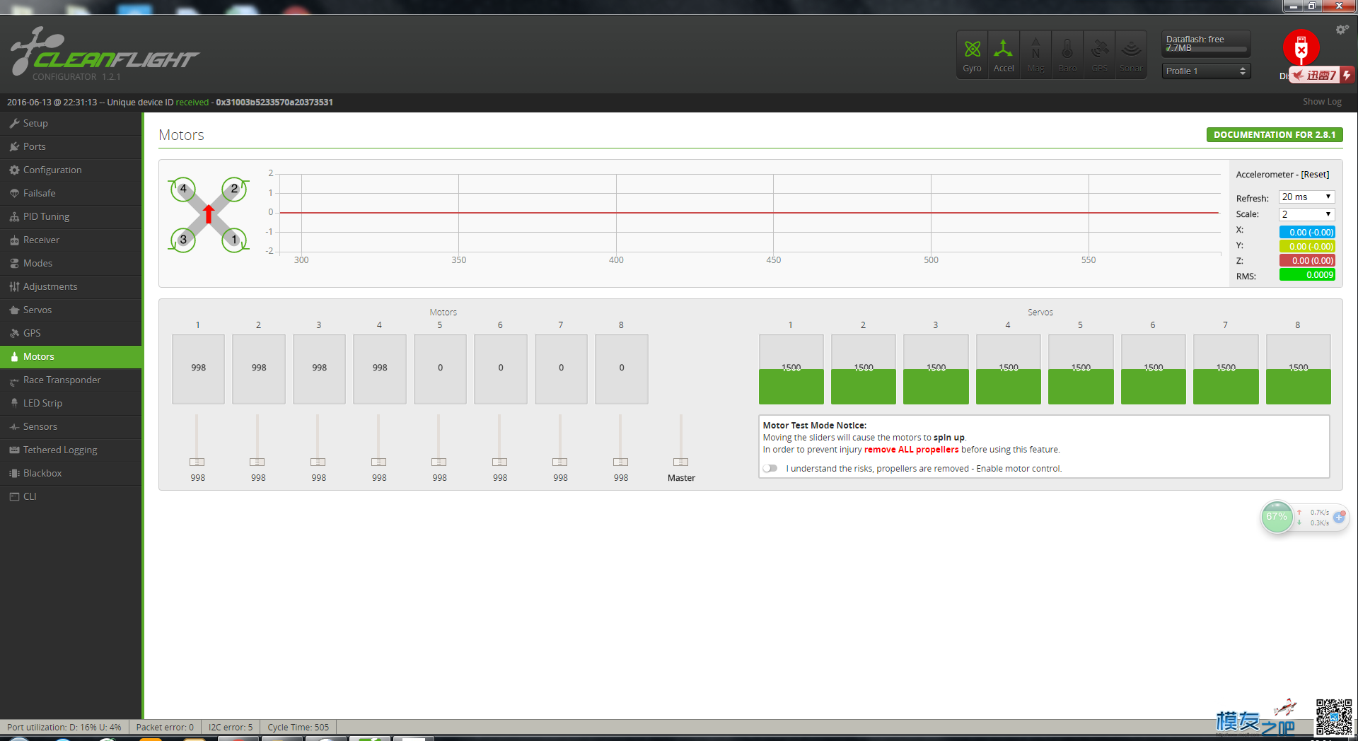Click the Motor 4 slider handle
The image size is (1358, 741).
[x=379, y=462]
